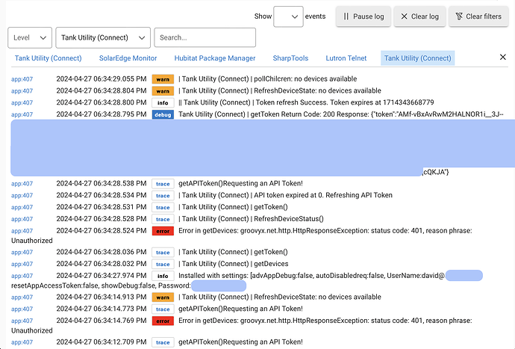Click 'Token refresh Success' log message

click(306, 102)
